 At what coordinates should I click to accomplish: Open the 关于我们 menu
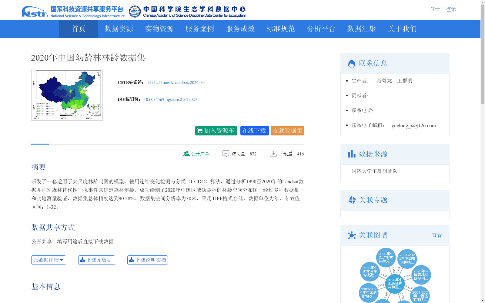(402, 29)
